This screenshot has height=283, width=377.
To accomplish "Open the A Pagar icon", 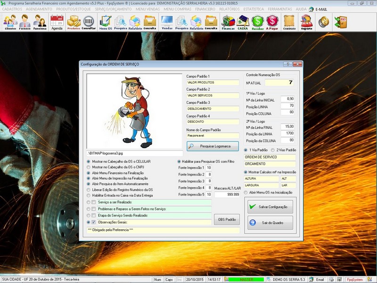I will [272, 22].
